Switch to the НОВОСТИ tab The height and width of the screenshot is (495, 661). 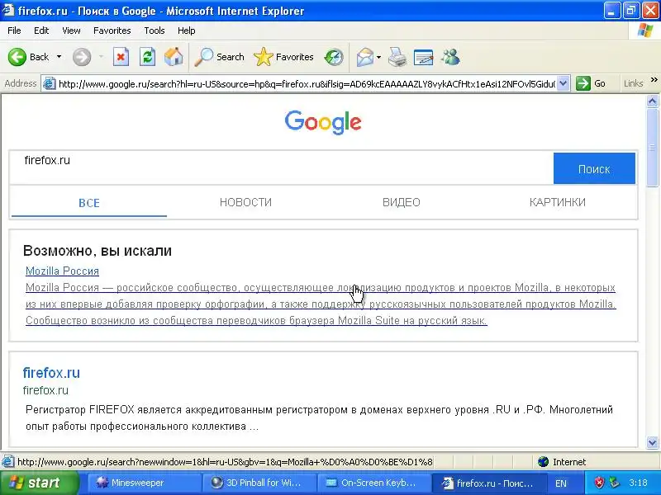[x=245, y=202]
